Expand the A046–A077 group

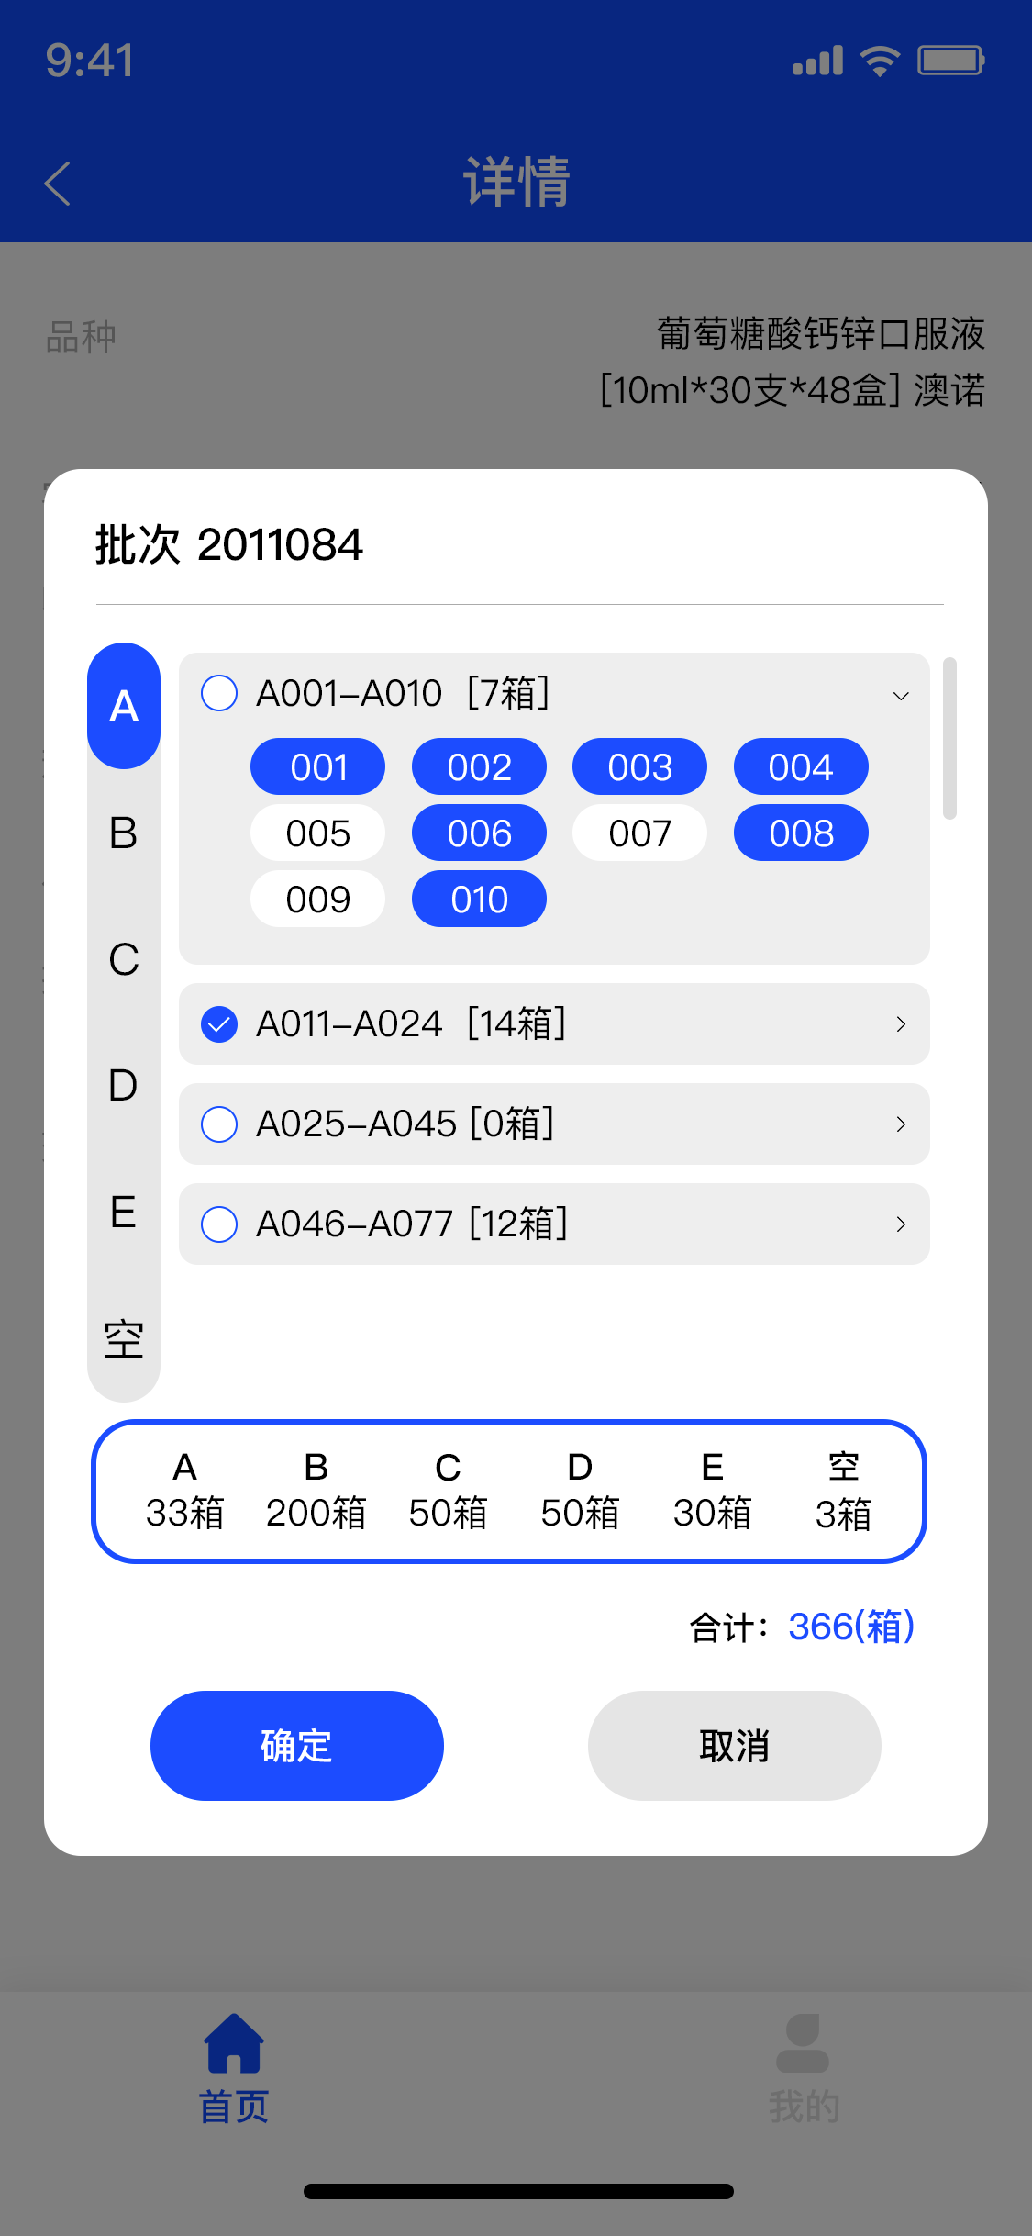pyautogui.click(x=901, y=1224)
